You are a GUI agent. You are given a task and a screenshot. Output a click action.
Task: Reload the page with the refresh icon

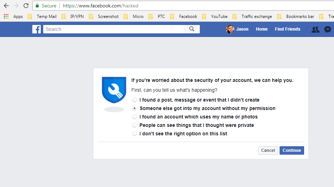26,6
